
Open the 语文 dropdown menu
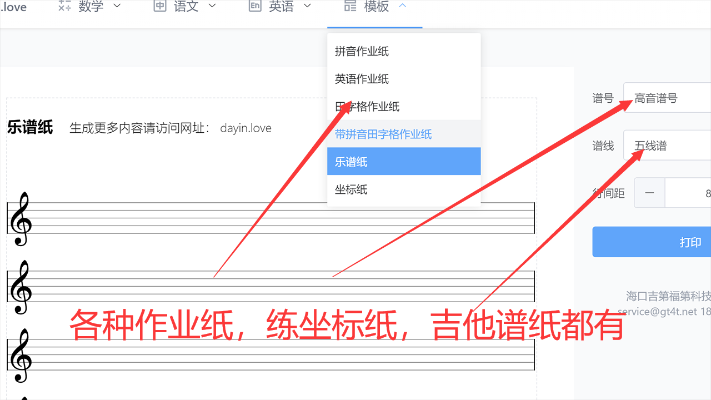tap(212, 6)
